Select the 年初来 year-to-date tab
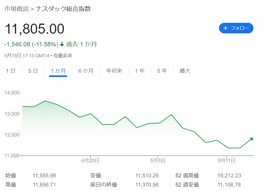This screenshot has width=269, height=191. [x=114, y=71]
